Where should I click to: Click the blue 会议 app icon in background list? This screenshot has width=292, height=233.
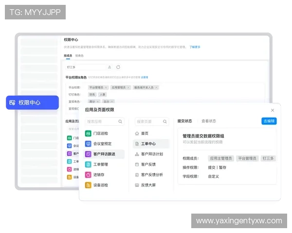(69, 146)
